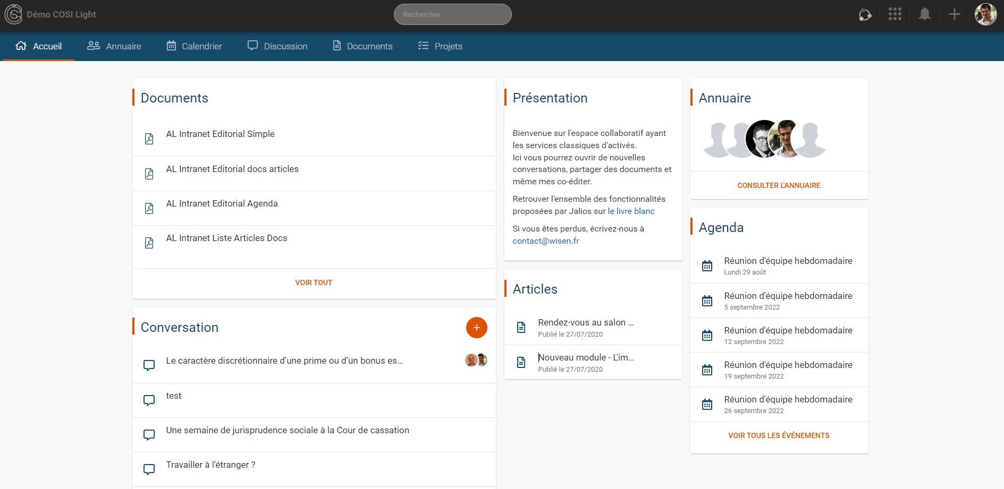Image resolution: width=1004 pixels, height=489 pixels.
Task: Click chat icon for 'test' conversation
Action: [149, 400]
